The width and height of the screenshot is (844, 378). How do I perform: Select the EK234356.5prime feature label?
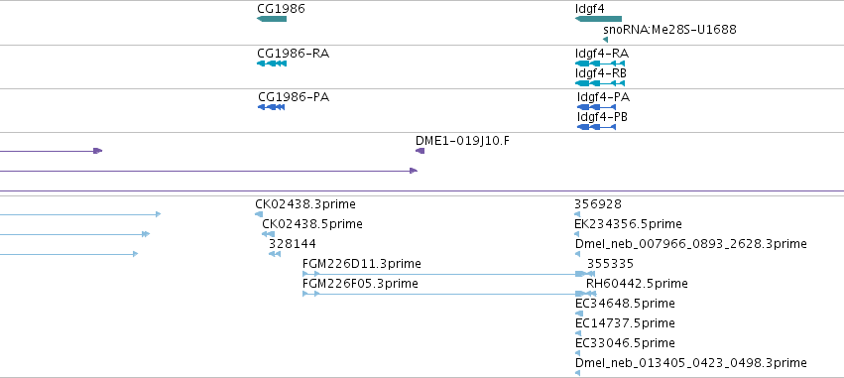click(x=628, y=224)
